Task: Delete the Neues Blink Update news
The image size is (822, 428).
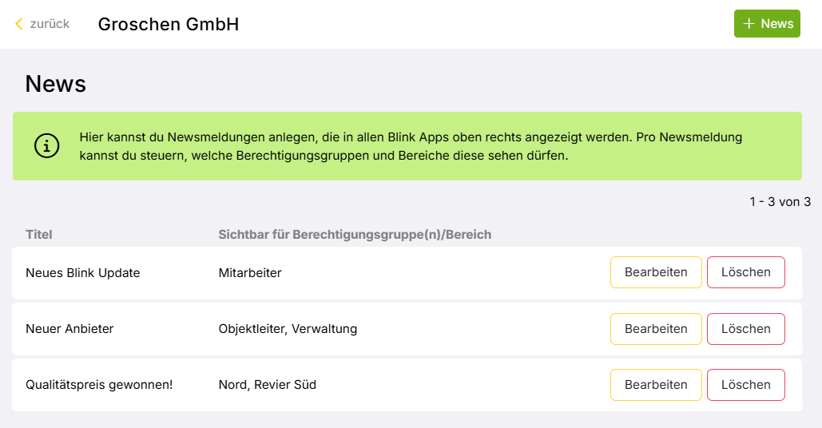Action: click(745, 272)
